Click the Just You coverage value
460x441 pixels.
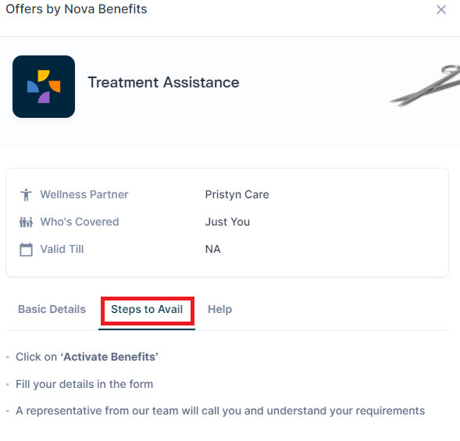point(227,222)
